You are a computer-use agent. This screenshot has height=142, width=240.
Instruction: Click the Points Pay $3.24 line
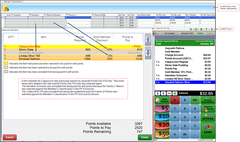185,69
